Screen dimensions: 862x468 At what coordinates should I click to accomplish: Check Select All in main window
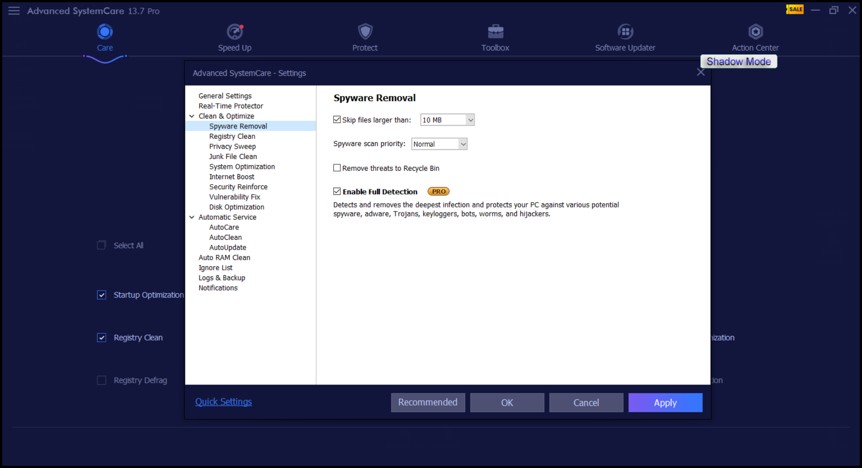[x=101, y=245]
